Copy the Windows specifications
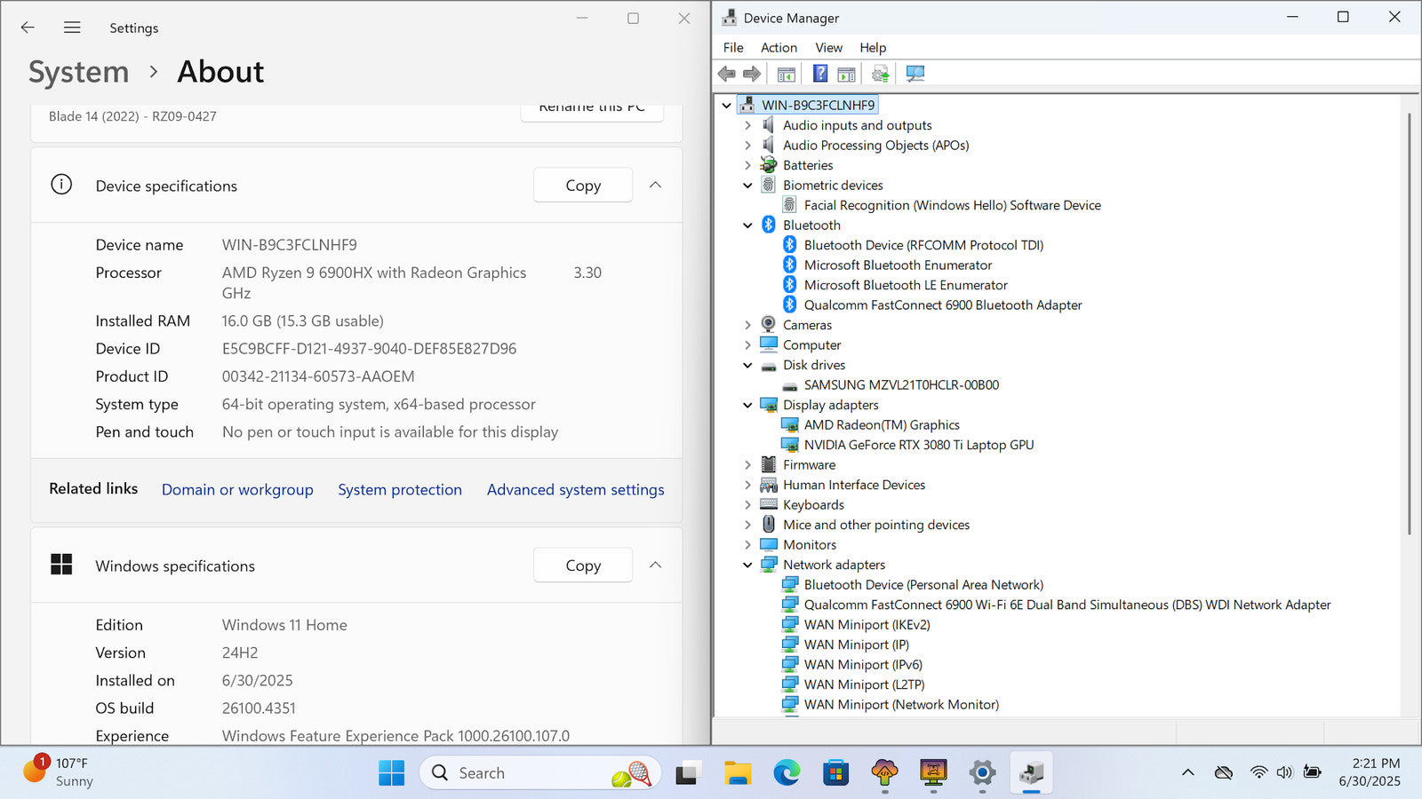The height and width of the screenshot is (799, 1422). pos(583,566)
